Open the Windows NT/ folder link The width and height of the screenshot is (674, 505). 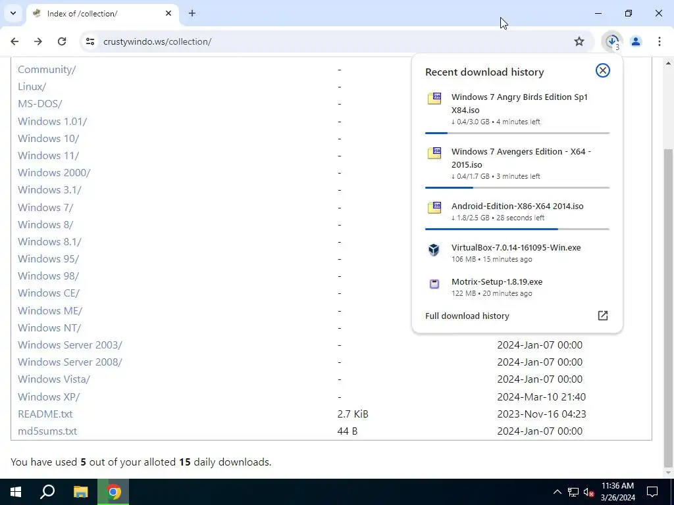49,328
